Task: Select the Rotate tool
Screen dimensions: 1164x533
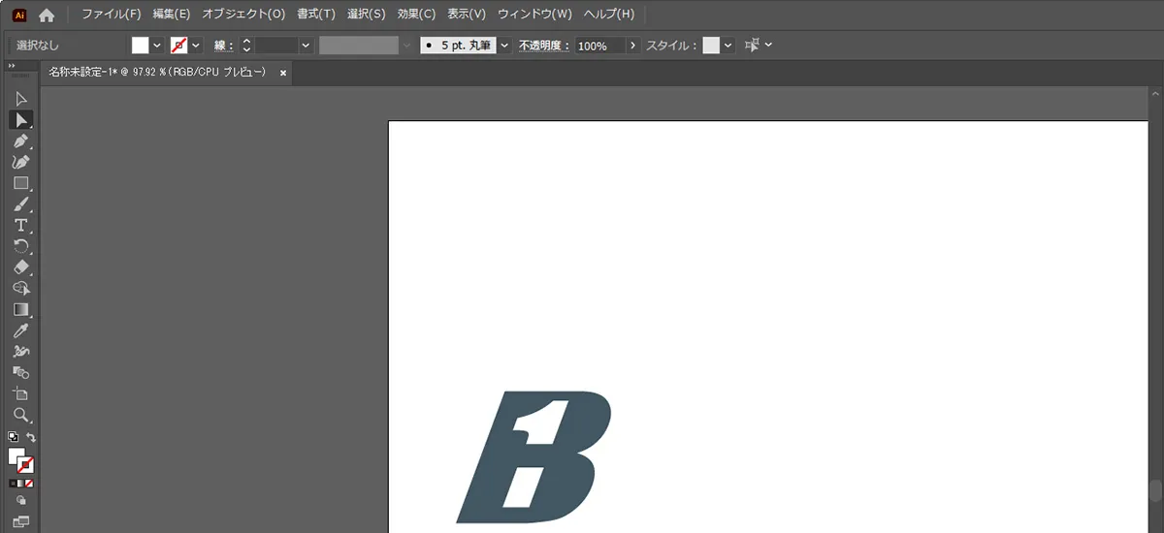Action: [x=20, y=246]
